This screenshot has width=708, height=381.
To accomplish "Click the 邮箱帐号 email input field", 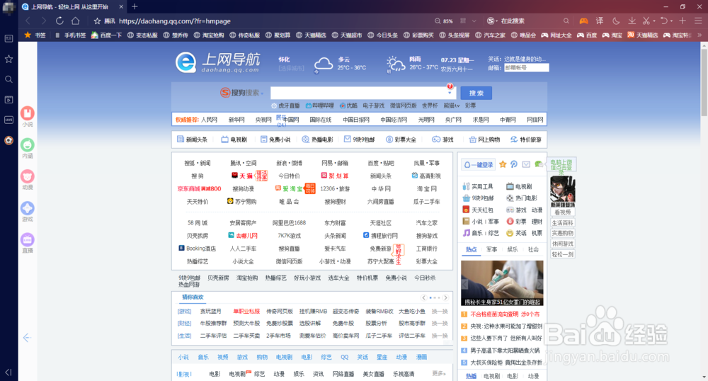I will point(527,68).
